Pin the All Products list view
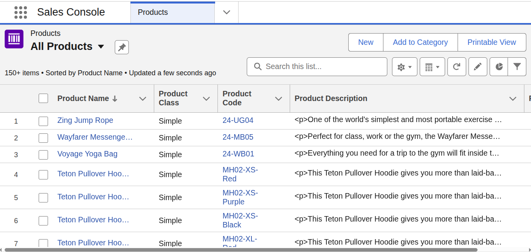The width and height of the screenshot is (531, 252). click(122, 47)
